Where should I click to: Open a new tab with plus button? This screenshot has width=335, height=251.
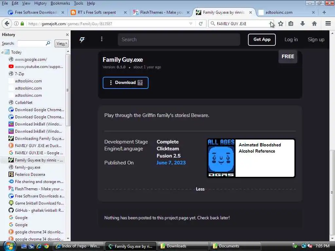(x=324, y=12)
